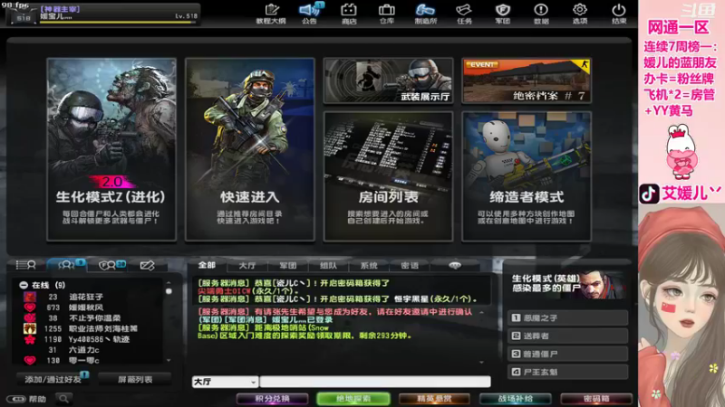Screen dimensions: 725x407
Task: Click the 战场补给 button
Action: click(515, 399)
